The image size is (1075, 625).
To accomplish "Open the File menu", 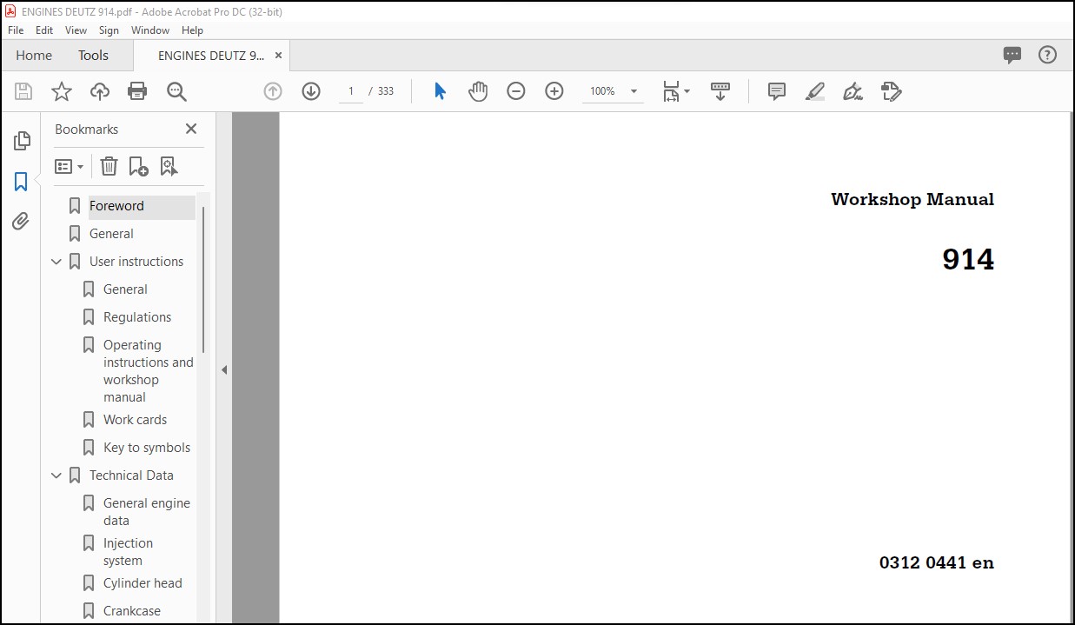I will pos(16,30).
